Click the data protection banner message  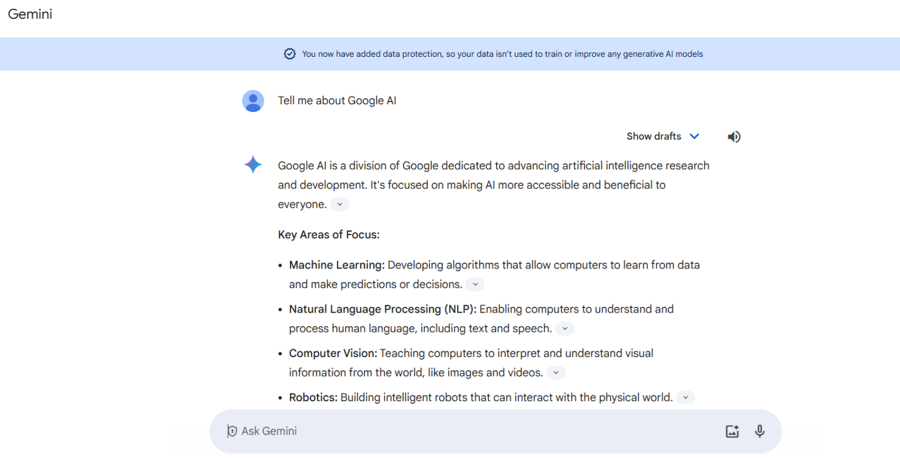coord(502,54)
